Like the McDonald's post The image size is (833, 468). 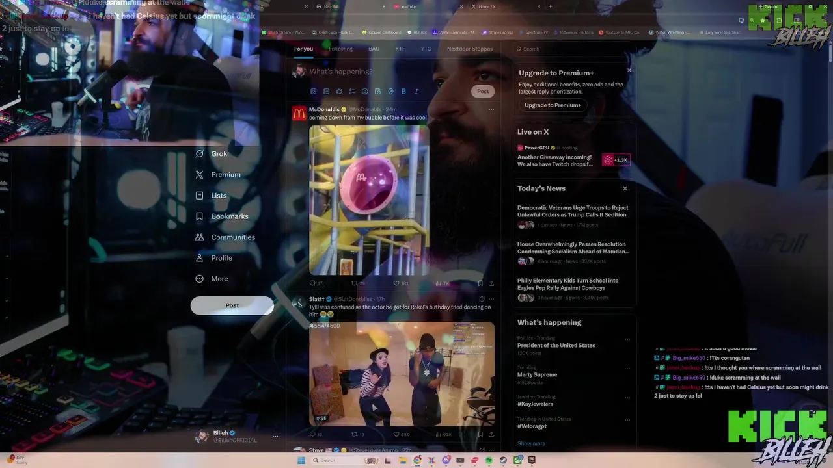coord(402,283)
